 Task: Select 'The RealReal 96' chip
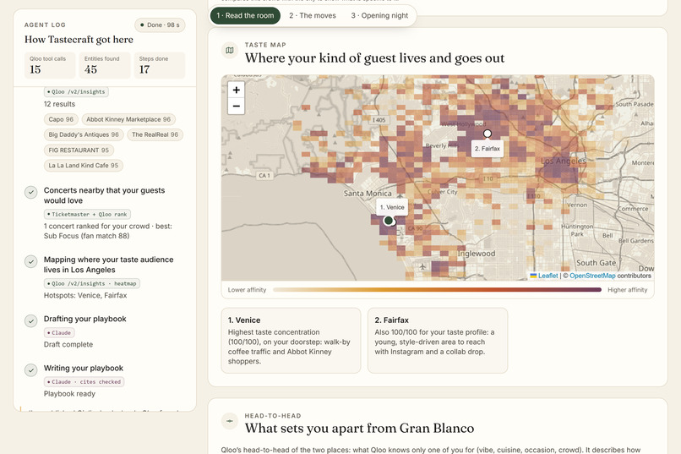(155, 134)
